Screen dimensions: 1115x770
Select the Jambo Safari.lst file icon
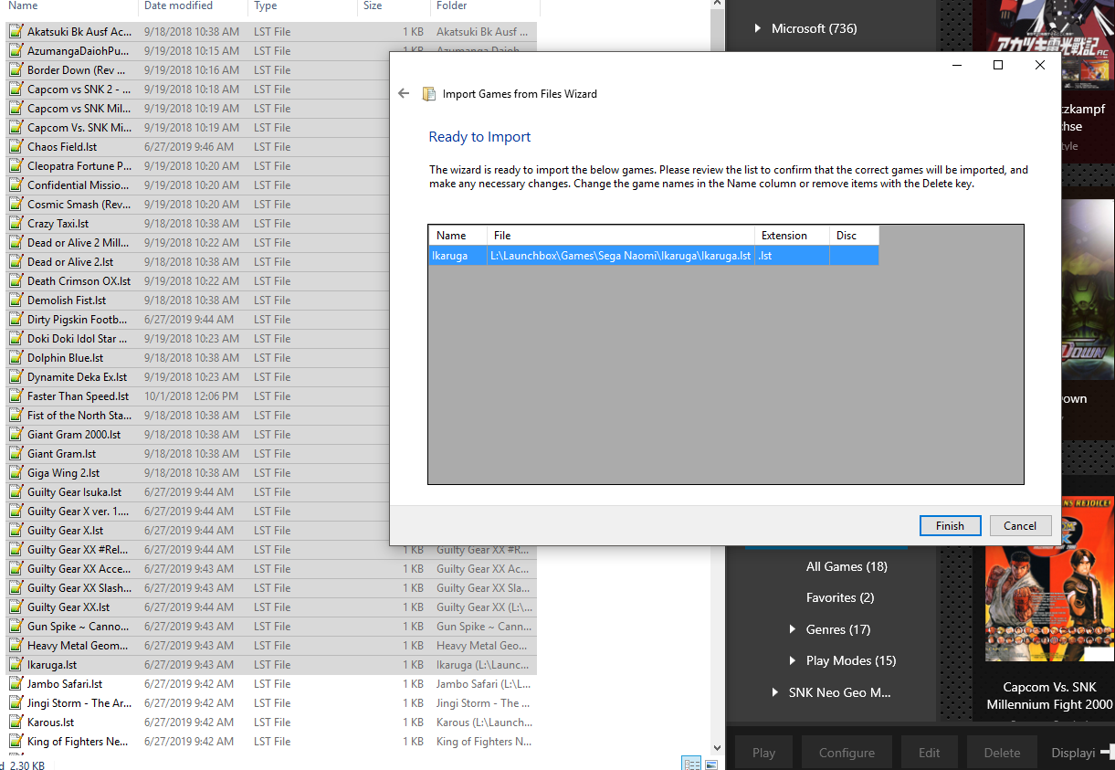tap(16, 683)
